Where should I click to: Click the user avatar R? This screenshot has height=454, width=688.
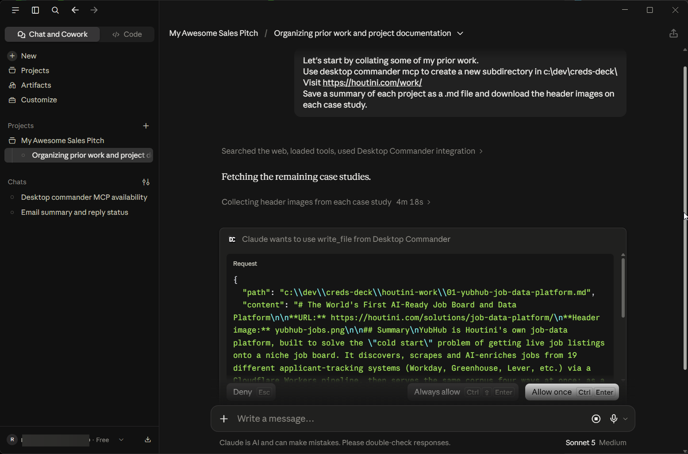[x=12, y=440]
